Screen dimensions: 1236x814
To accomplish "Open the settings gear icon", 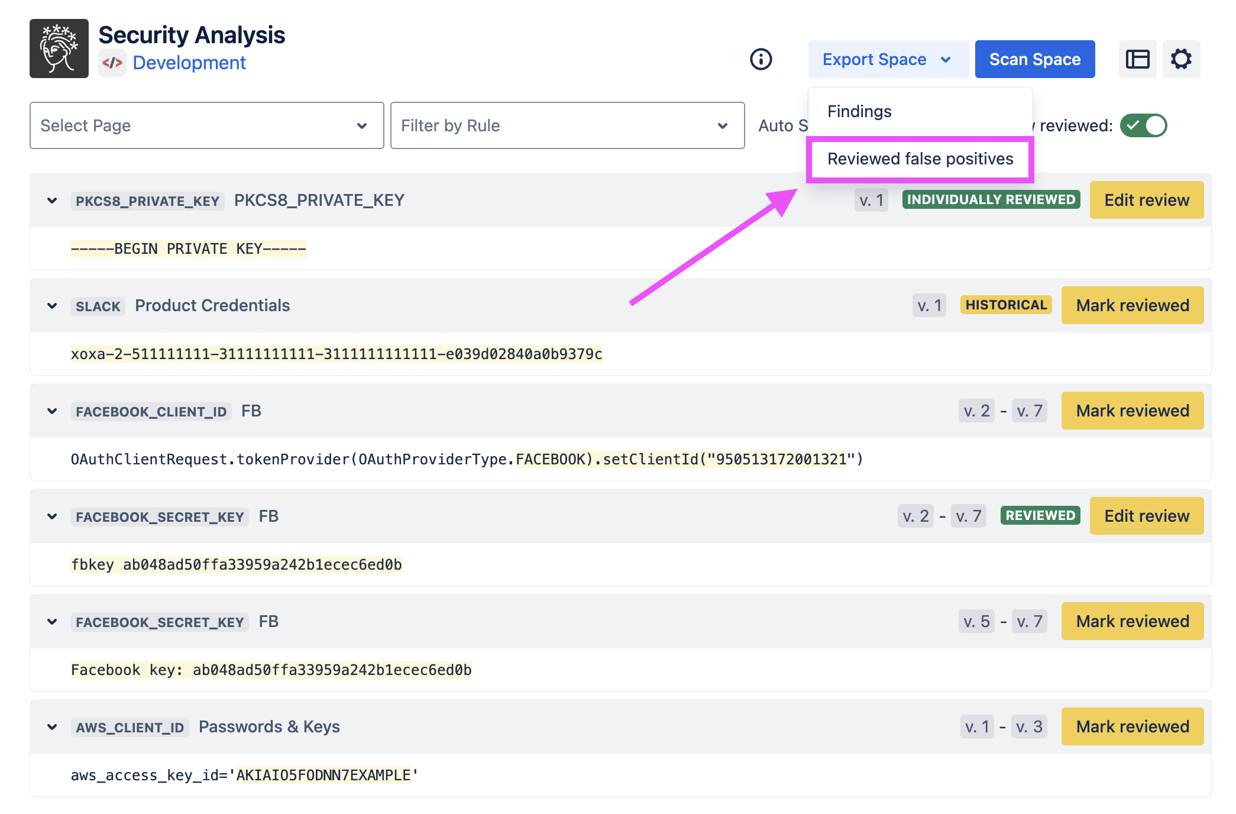I will click(x=1181, y=59).
